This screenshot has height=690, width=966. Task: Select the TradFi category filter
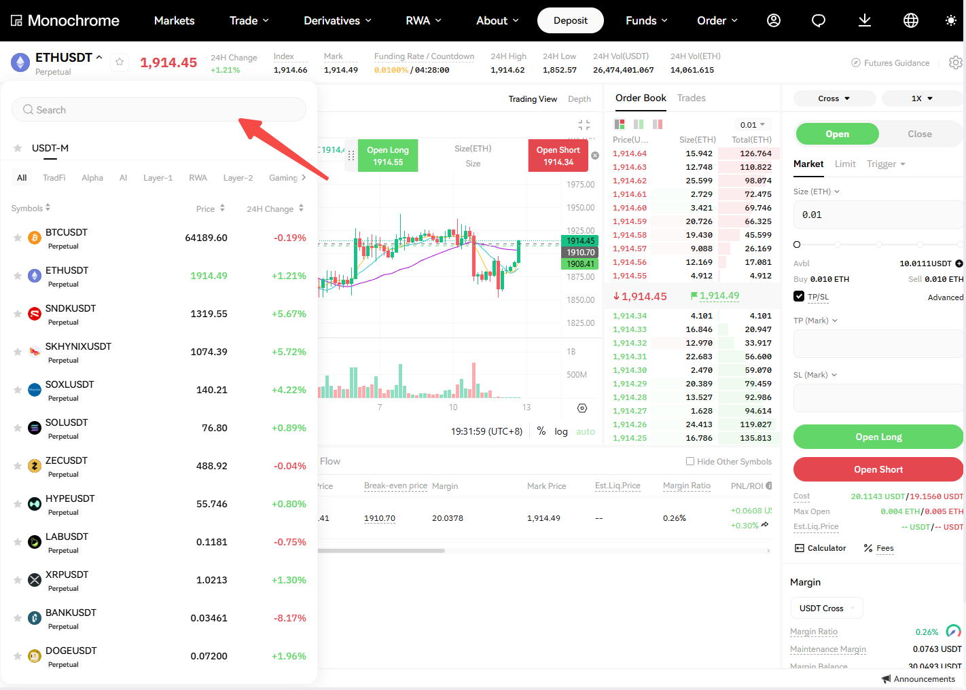pyautogui.click(x=54, y=178)
